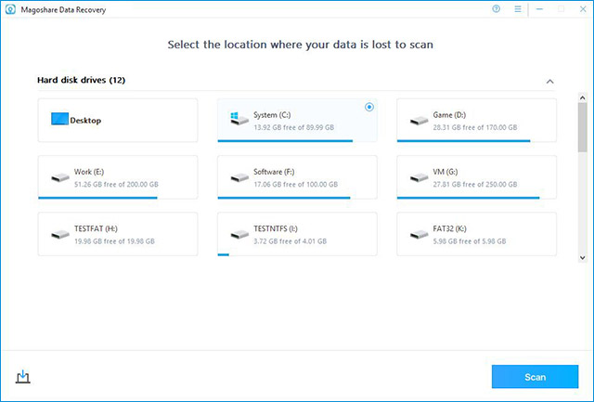
Task: Click the FAT32 (K:) drive icon
Action: [419, 235]
